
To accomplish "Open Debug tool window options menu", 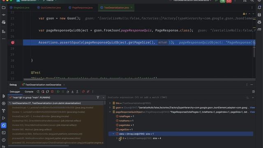I will coord(247,85).
